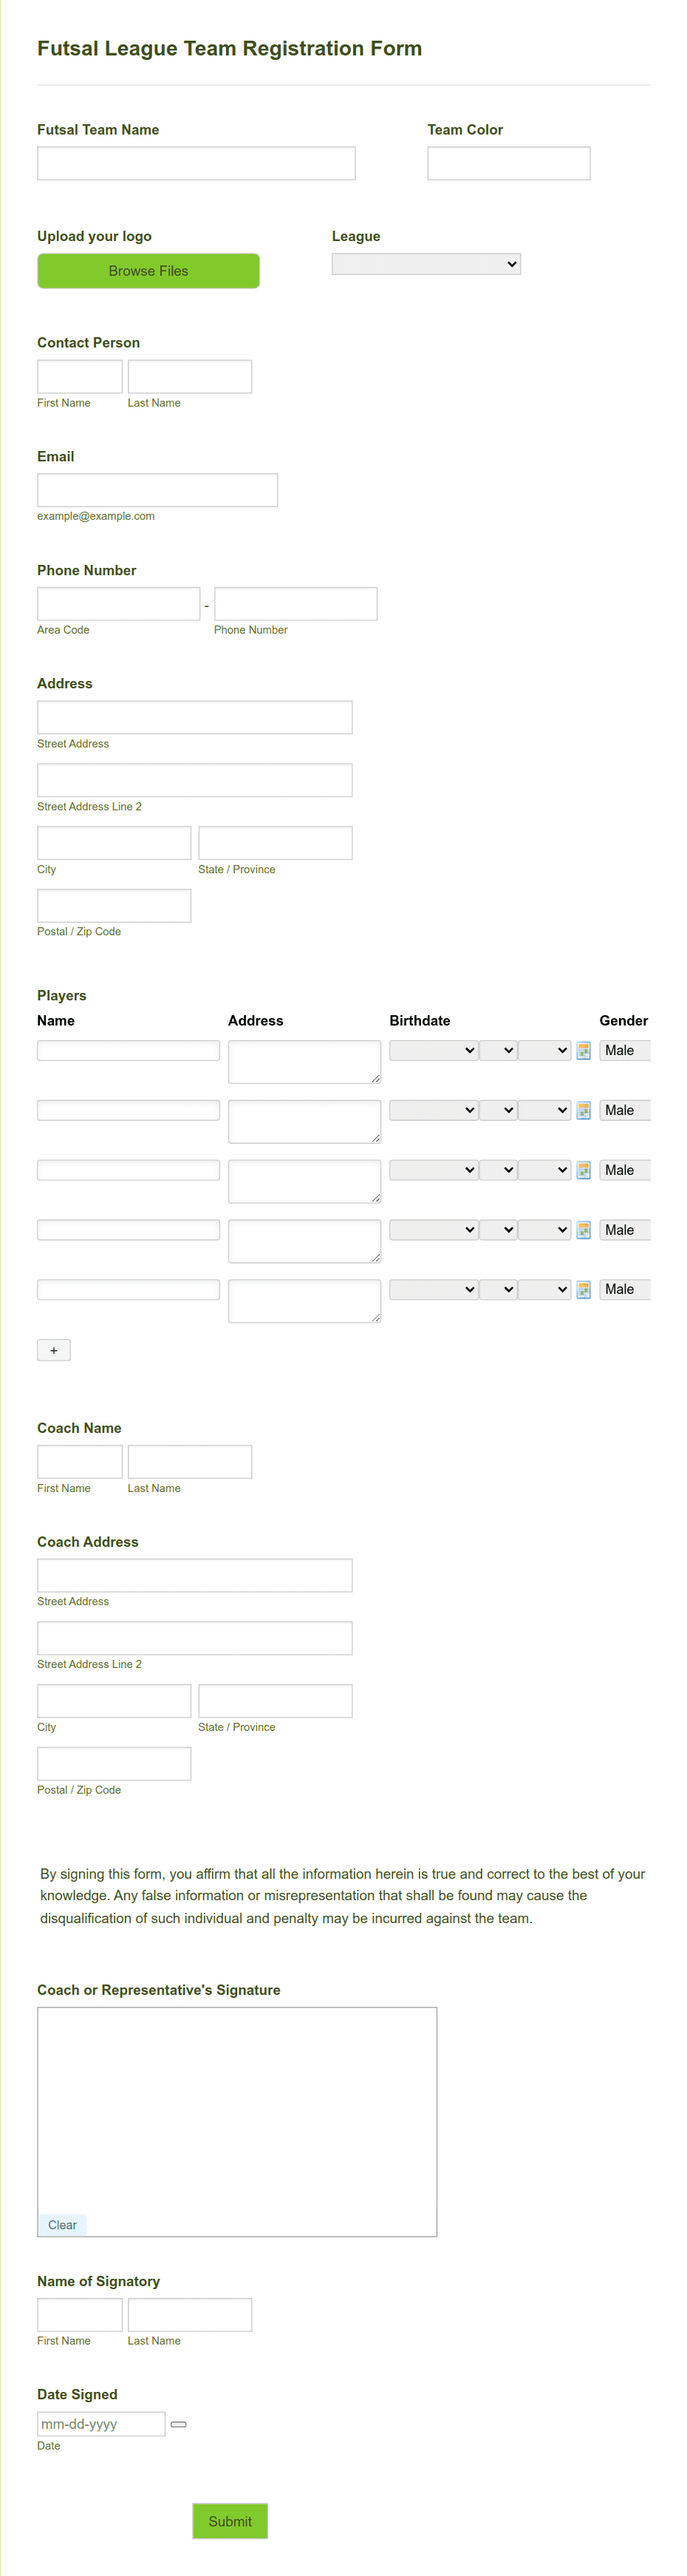Open the first player's gender dropdown

point(625,1050)
